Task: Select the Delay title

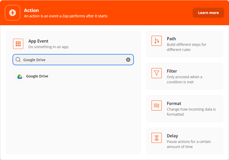Action: (x=172, y=136)
